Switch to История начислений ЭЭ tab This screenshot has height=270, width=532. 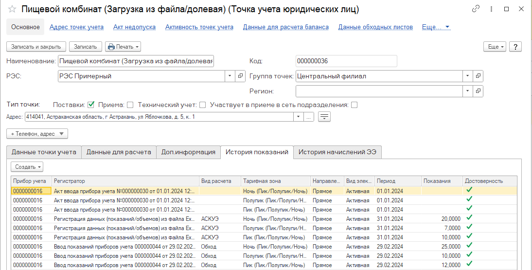point(337,152)
